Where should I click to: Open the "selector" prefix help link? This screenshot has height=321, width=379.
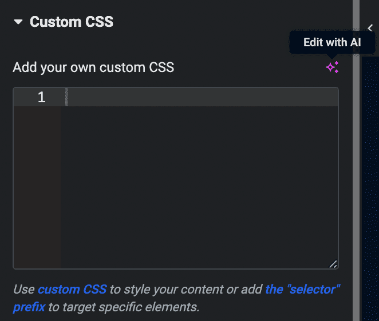point(303,289)
